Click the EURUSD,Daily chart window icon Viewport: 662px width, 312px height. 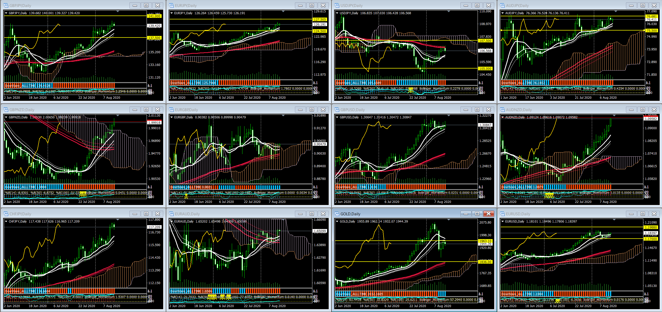pos(502,214)
